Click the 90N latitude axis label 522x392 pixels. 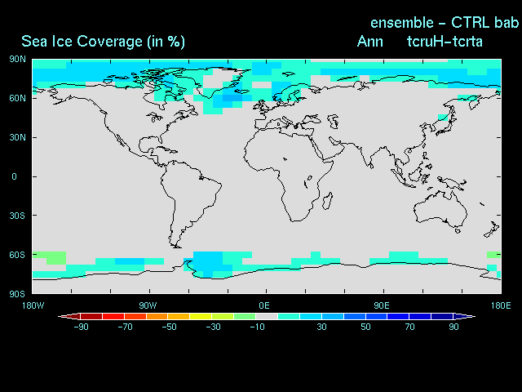17,60
